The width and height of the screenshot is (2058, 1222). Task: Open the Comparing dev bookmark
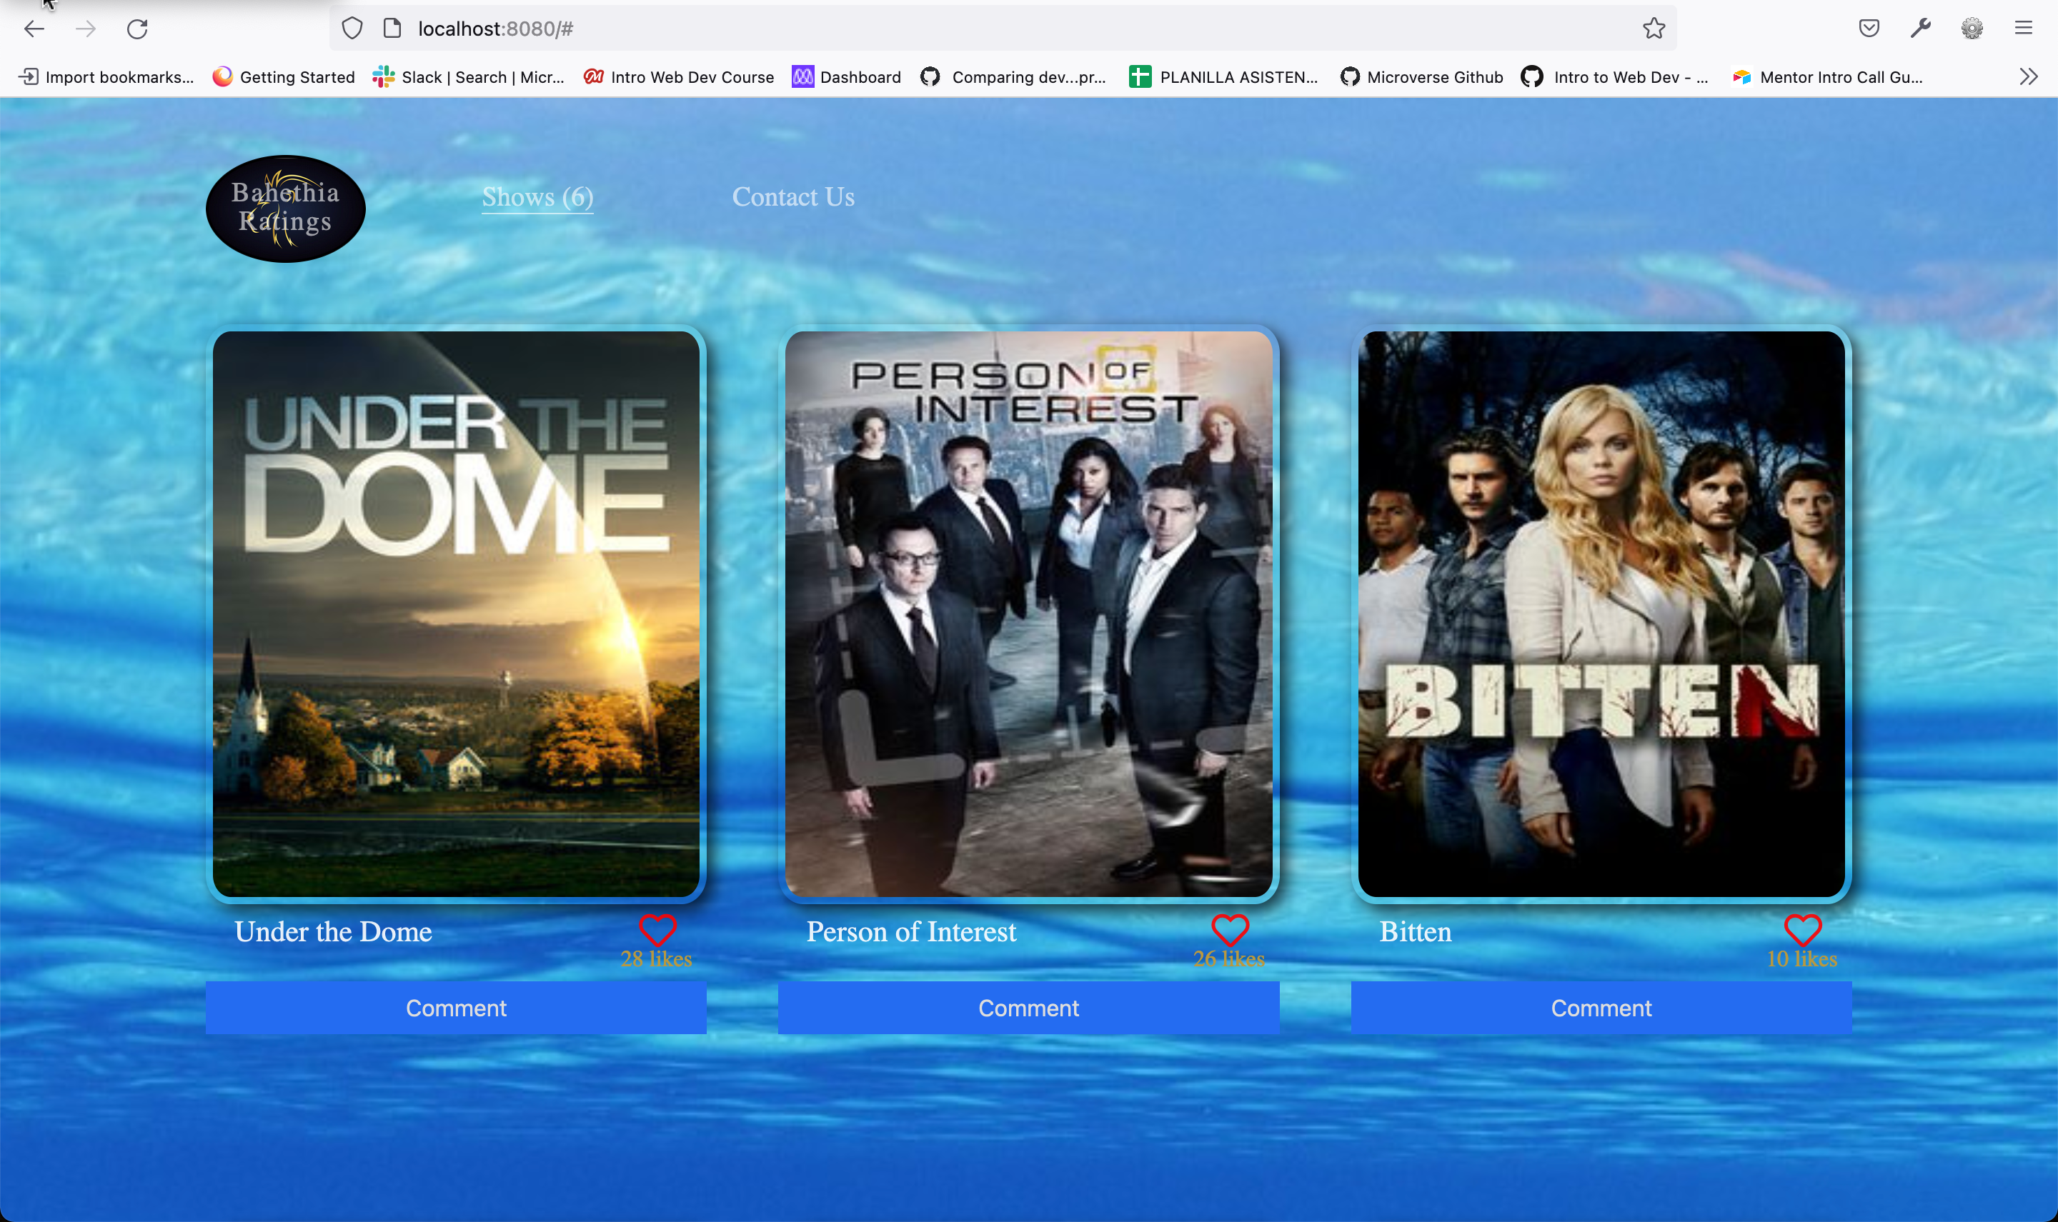(1013, 76)
